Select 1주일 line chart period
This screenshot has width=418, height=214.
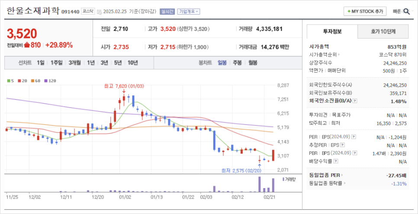coord(56,63)
